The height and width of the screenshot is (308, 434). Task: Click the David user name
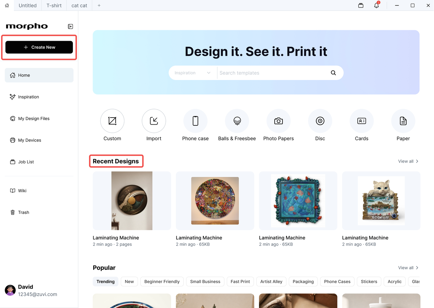tap(25, 287)
